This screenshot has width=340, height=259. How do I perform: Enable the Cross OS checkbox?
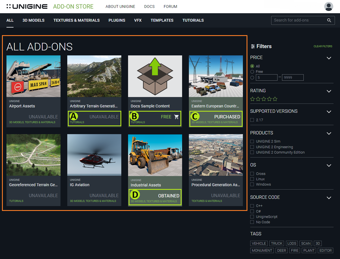[x=252, y=174]
